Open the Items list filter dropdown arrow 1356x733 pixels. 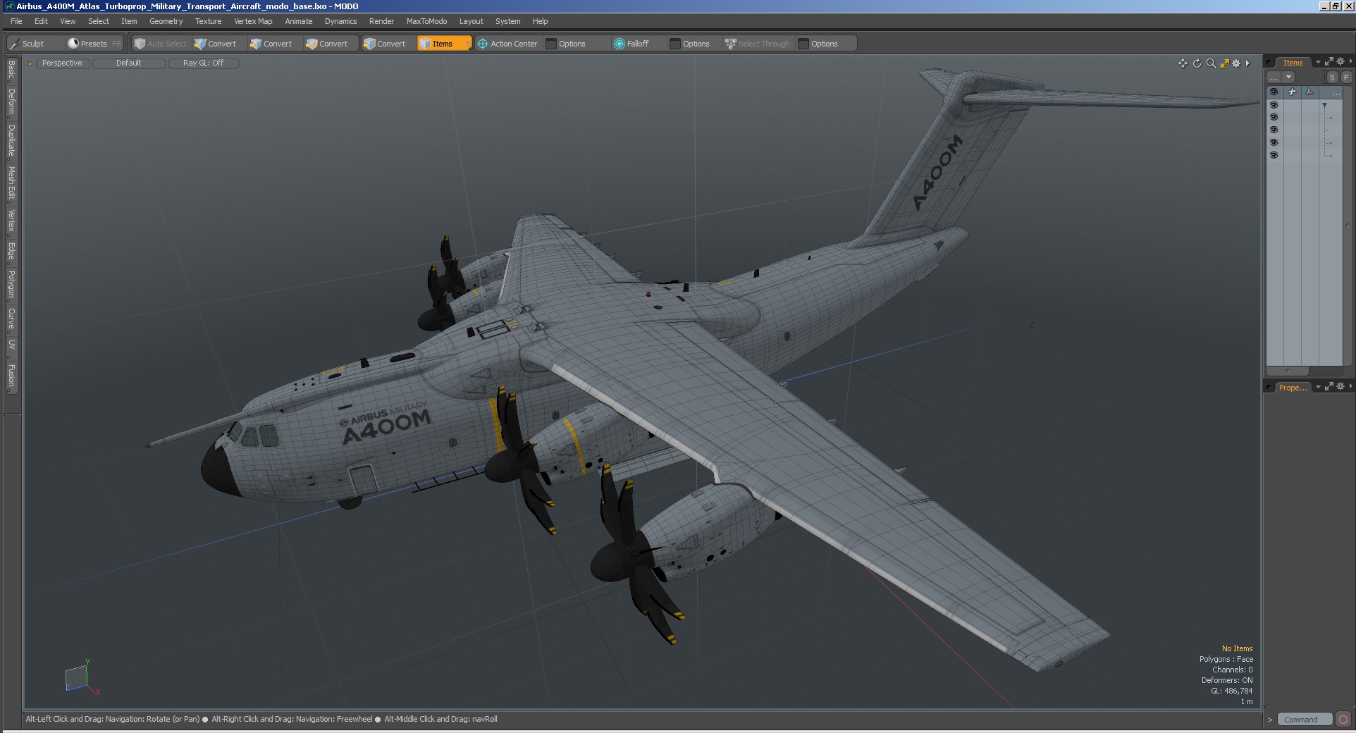1288,78
